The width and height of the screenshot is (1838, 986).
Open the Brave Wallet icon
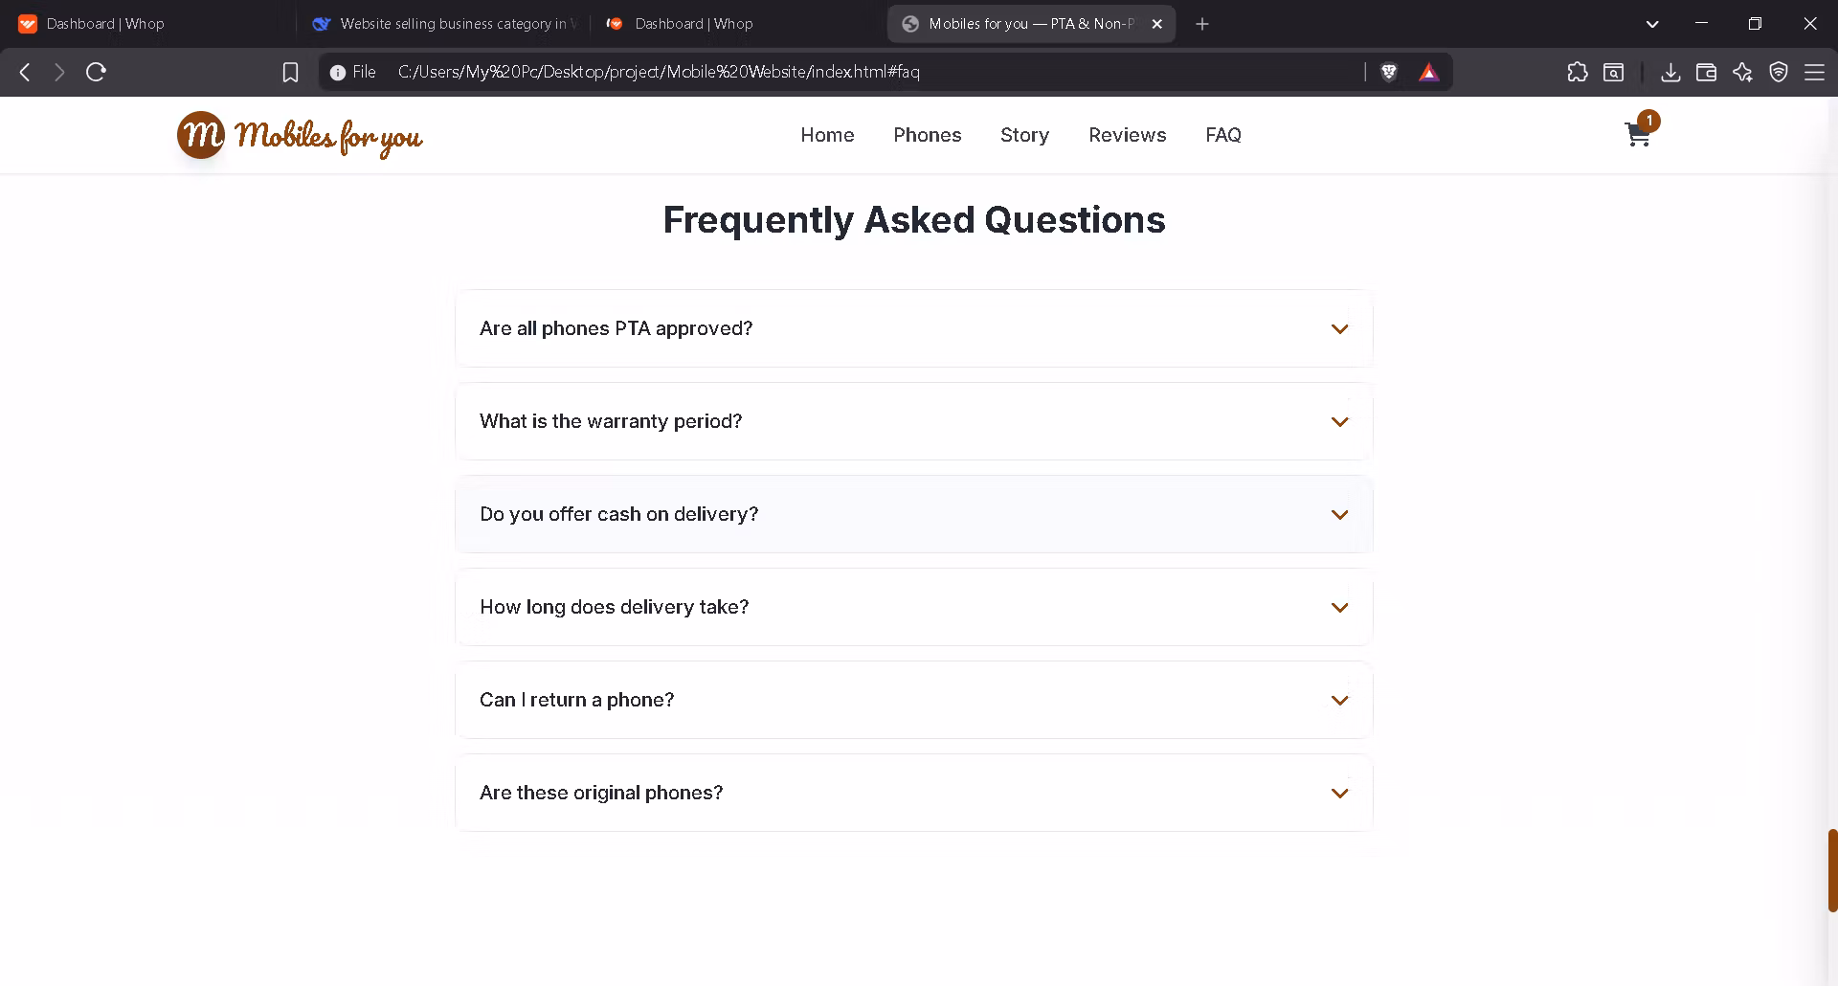click(x=1706, y=72)
